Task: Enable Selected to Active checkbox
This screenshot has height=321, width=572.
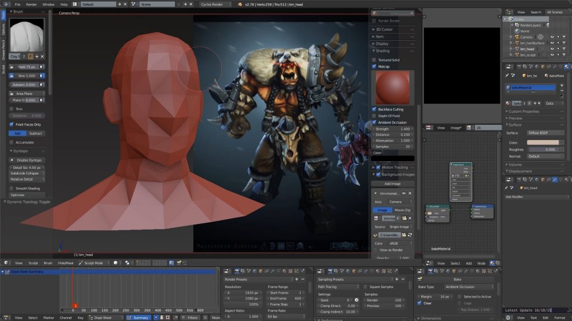Action: pyautogui.click(x=459, y=296)
